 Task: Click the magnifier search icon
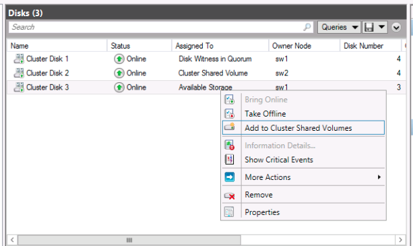307,27
